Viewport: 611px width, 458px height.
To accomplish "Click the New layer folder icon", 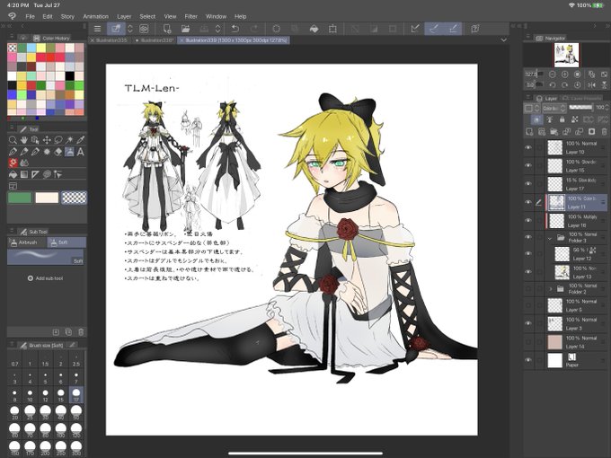I will point(553,132).
